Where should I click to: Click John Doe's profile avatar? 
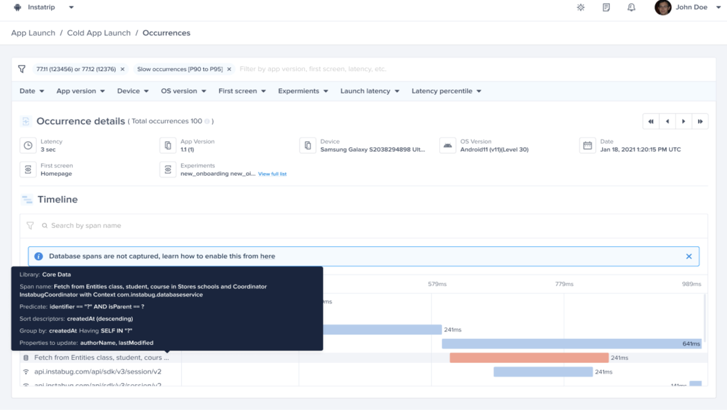[x=663, y=8]
